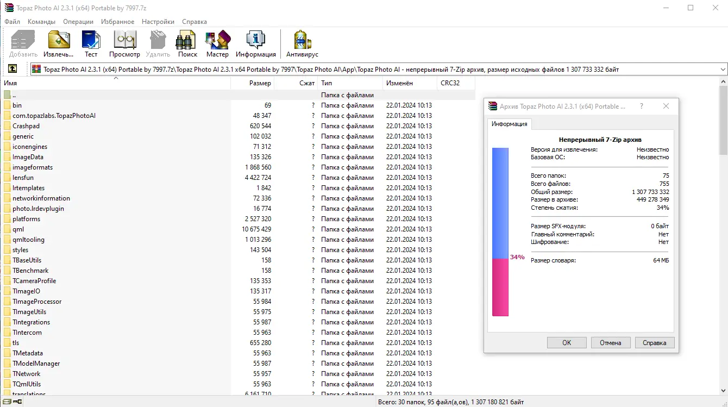Select the TIntegrations folder row
Image resolution: width=728 pixels, height=407 pixels.
(237, 322)
